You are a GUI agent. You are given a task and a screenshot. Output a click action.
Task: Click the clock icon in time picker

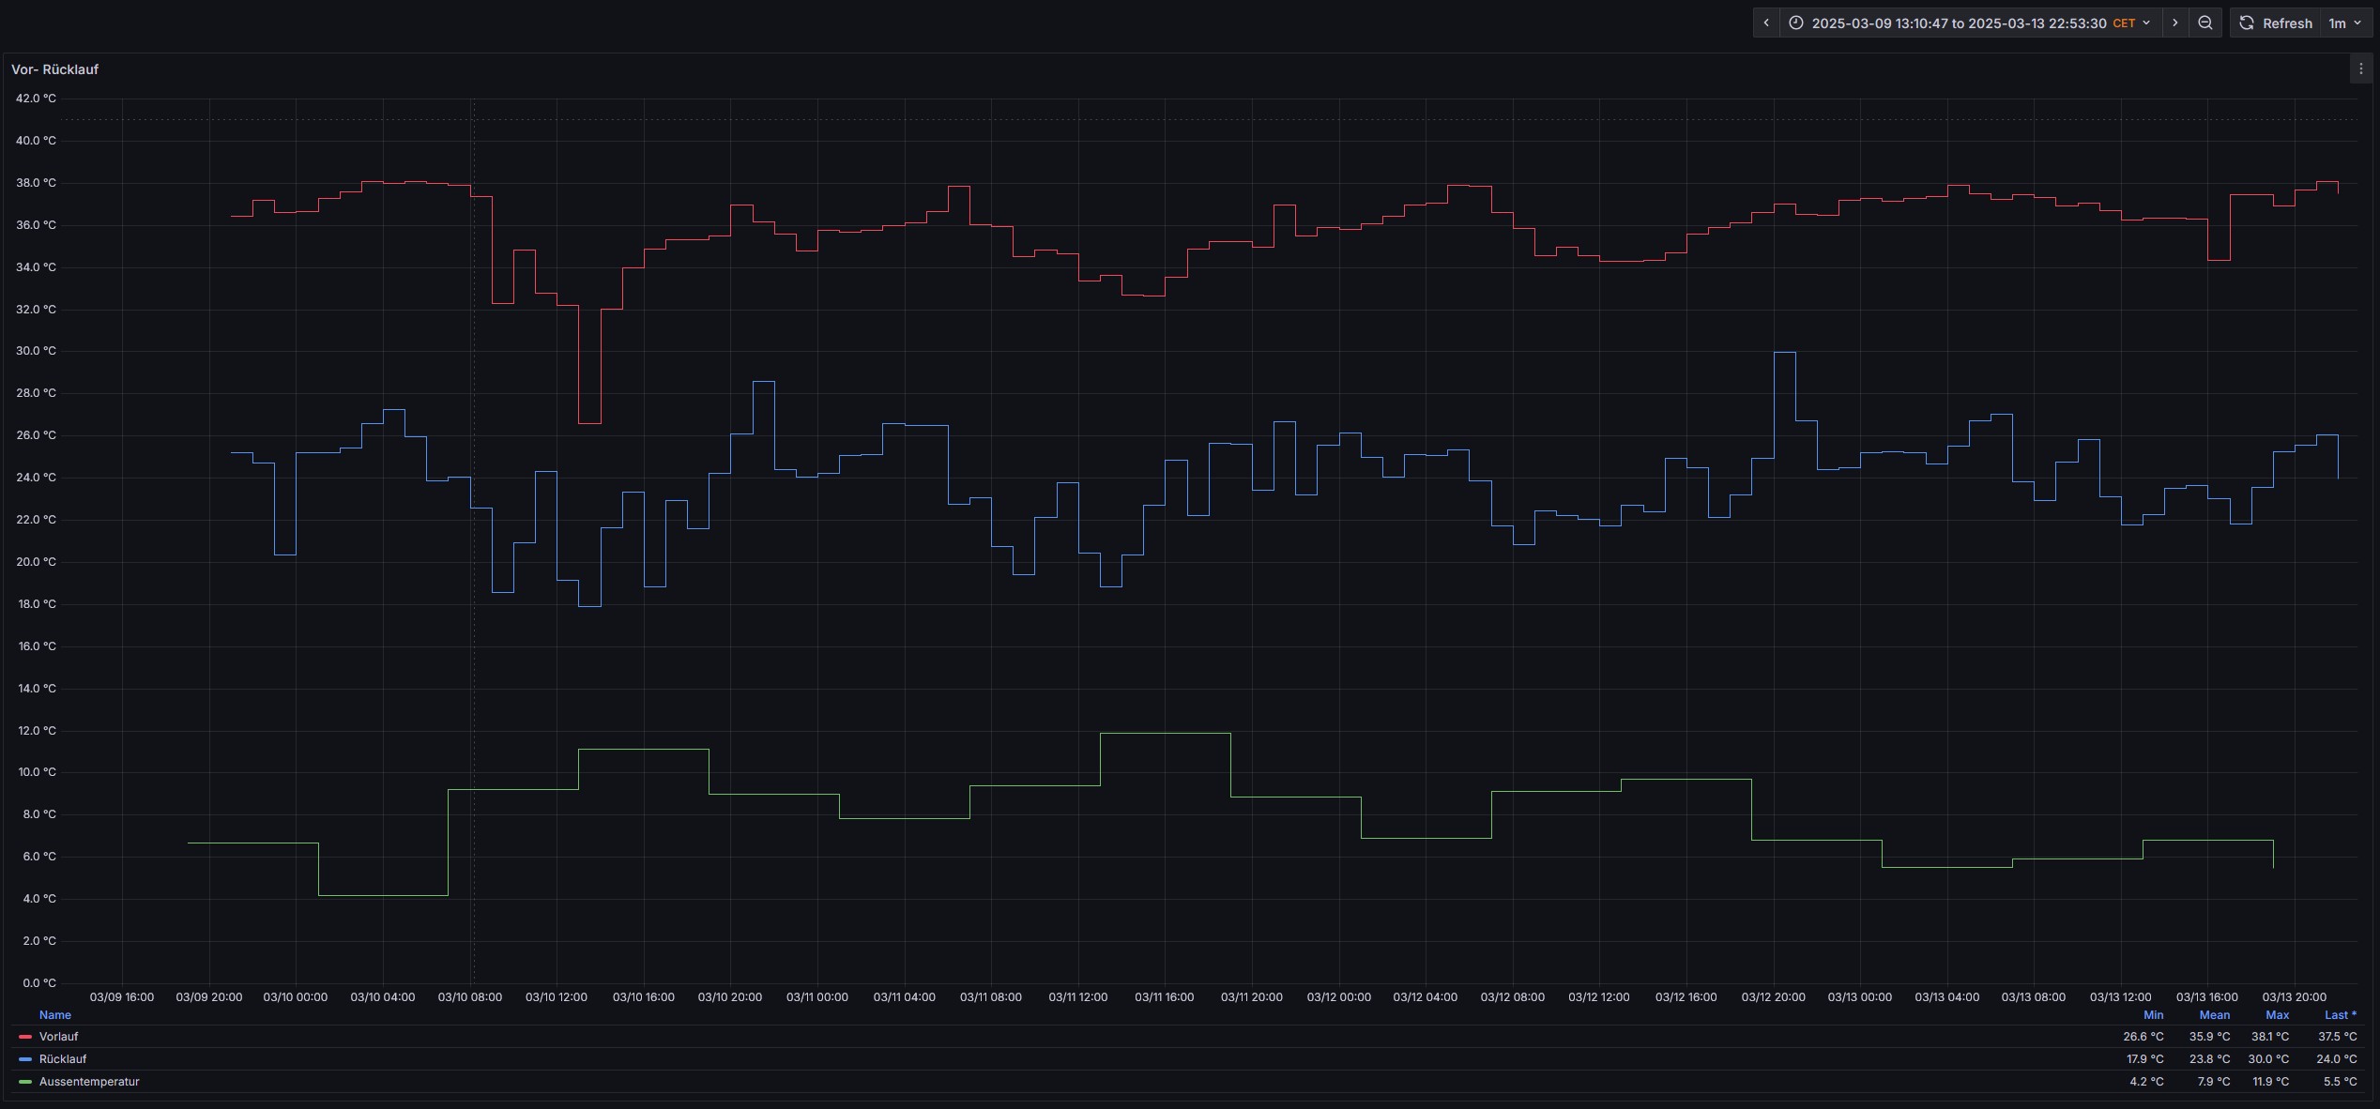tap(1795, 23)
